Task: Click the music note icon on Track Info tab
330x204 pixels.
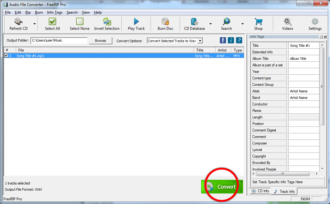Action: (x=275, y=191)
